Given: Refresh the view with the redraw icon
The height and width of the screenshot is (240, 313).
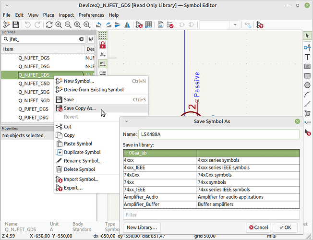Looking at the screenshot, I should (49, 25).
